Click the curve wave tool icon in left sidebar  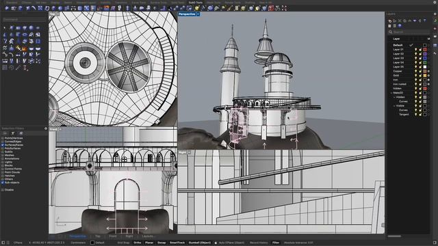5,49
